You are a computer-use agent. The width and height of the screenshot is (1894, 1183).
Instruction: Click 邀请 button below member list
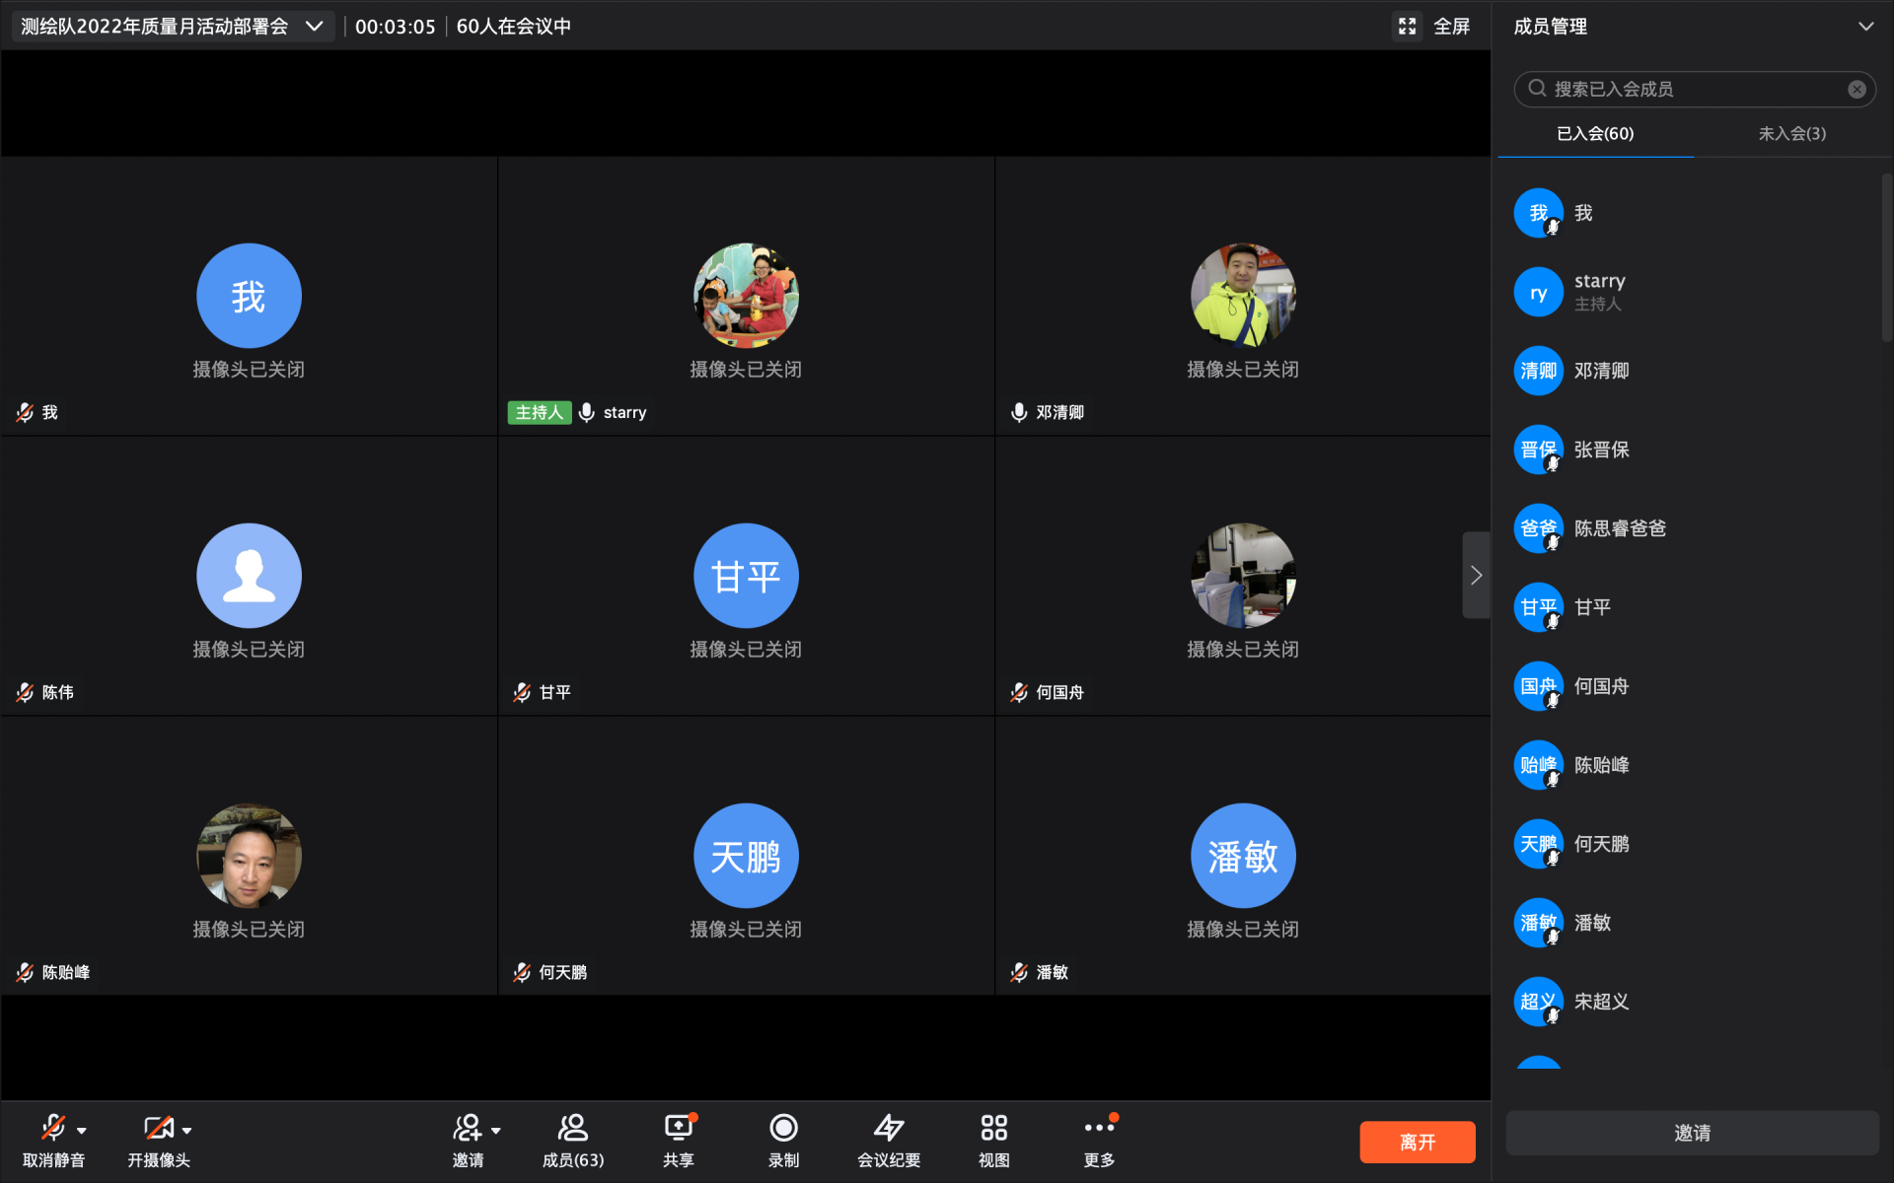point(1692,1134)
